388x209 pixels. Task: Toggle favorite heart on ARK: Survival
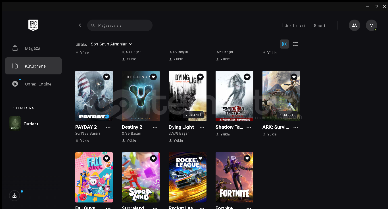294,77
